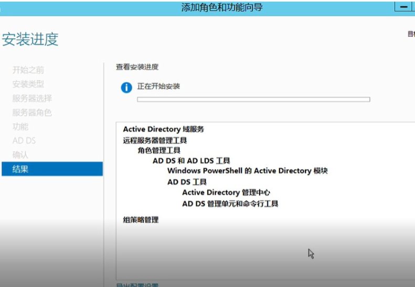The height and width of the screenshot is (287, 415).
Task: Select the 角色管理工具 item
Action: (x=159, y=150)
